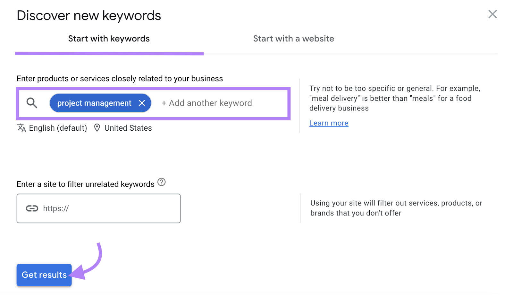
Task: Remove the project management keyword via its X
Action: (x=142, y=103)
